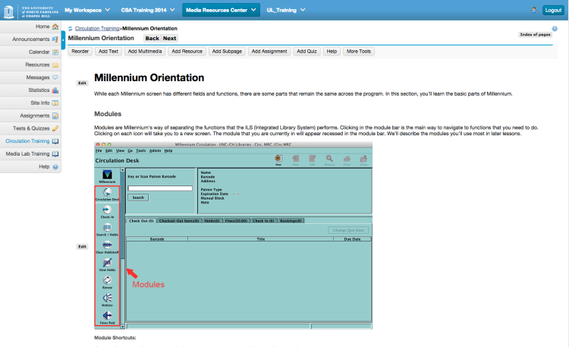This screenshot has height=347, width=569.
Task: Collapse the sidebar navigation with the arrow toggle
Action: (63, 36)
